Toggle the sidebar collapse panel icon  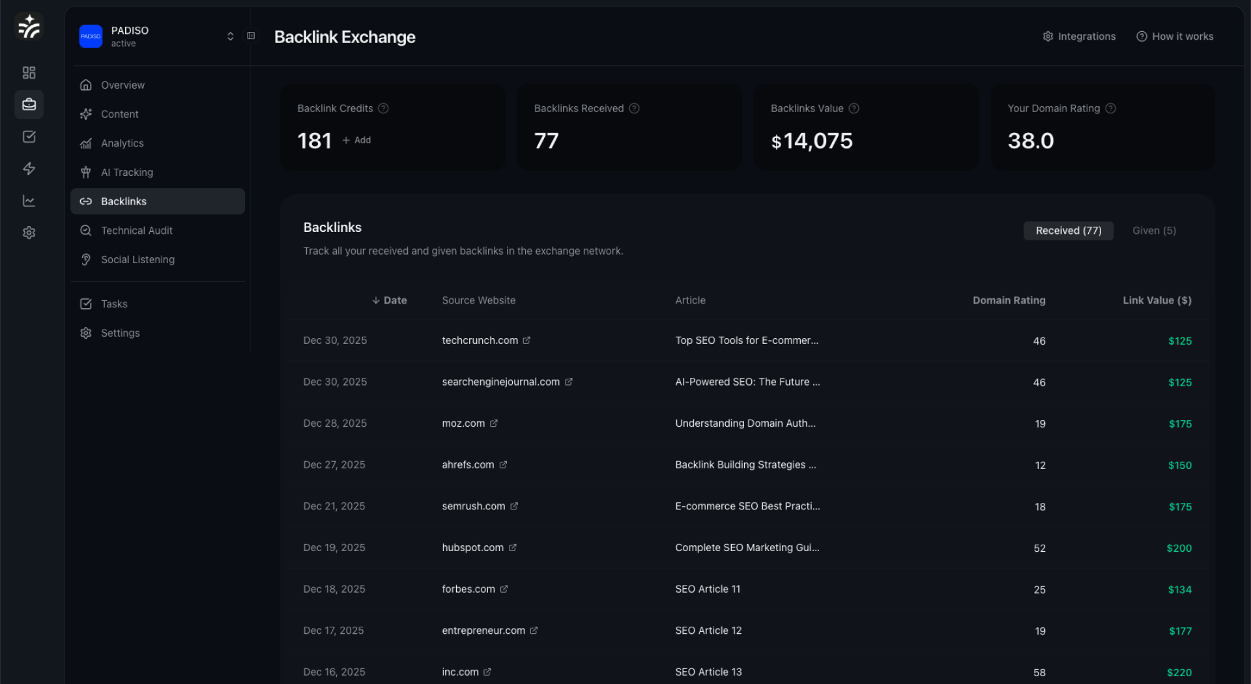pos(251,36)
